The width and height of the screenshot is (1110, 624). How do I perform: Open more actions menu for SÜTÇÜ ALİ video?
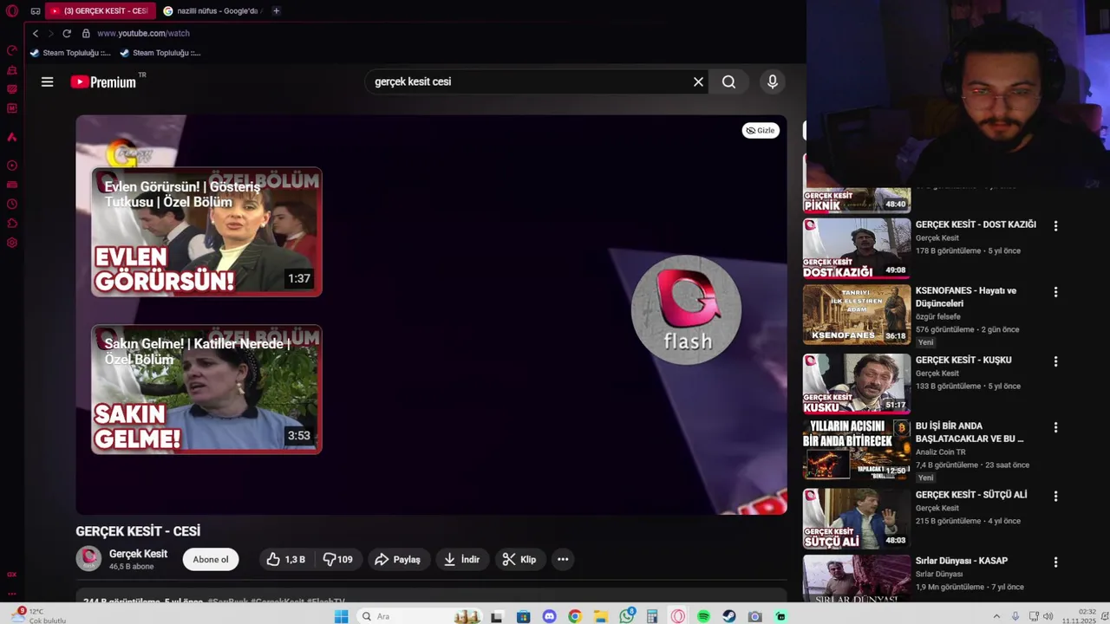(x=1055, y=497)
